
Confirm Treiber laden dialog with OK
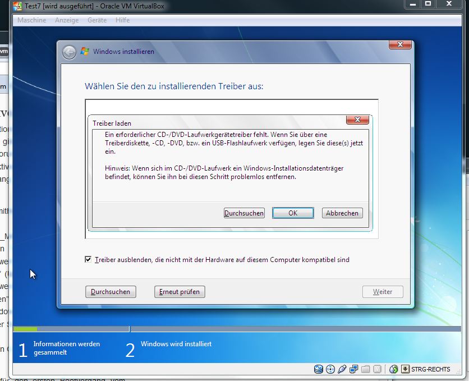coord(293,213)
